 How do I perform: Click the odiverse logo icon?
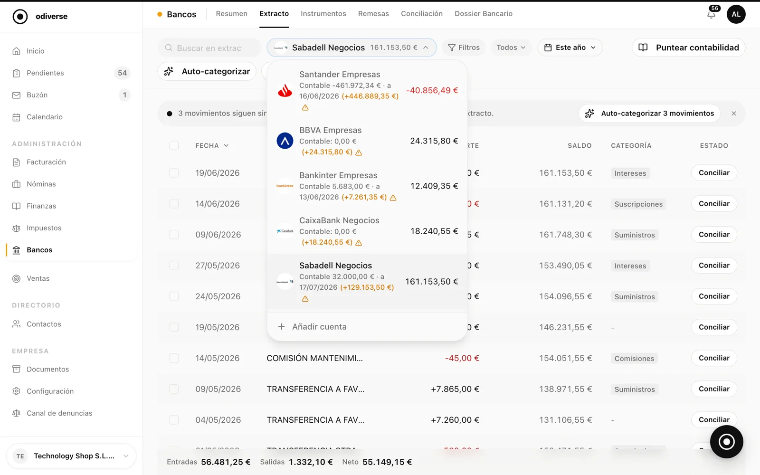pos(20,17)
